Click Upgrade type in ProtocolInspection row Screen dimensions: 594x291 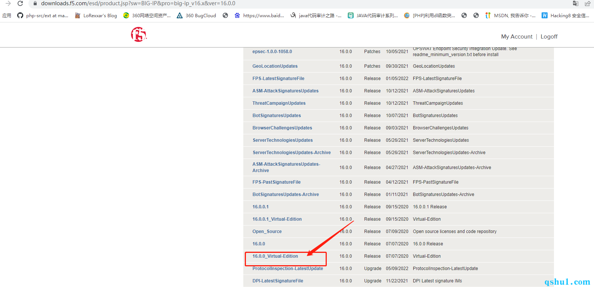click(373, 269)
